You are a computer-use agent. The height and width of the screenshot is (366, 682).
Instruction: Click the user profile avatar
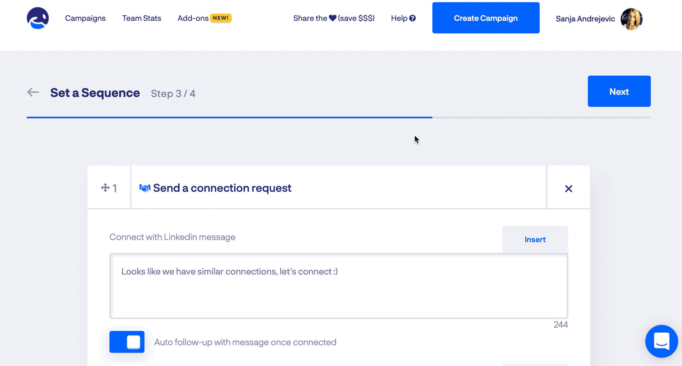(631, 19)
